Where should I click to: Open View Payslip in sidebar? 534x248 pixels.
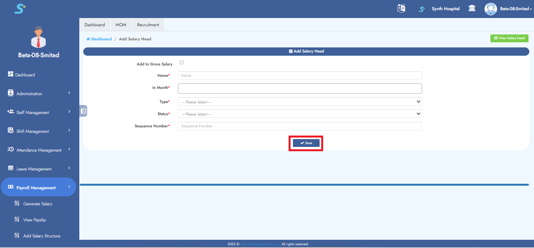34,220
